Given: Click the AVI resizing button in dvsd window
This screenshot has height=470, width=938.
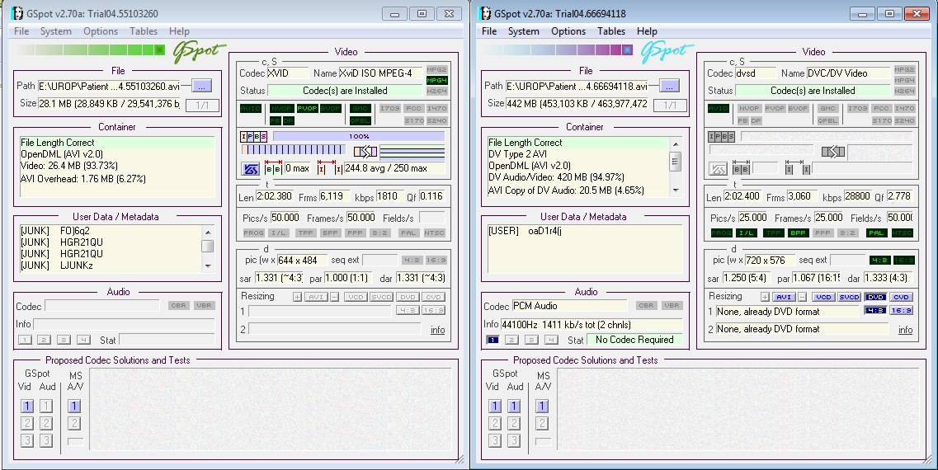Looking at the screenshot, I should click(x=784, y=297).
